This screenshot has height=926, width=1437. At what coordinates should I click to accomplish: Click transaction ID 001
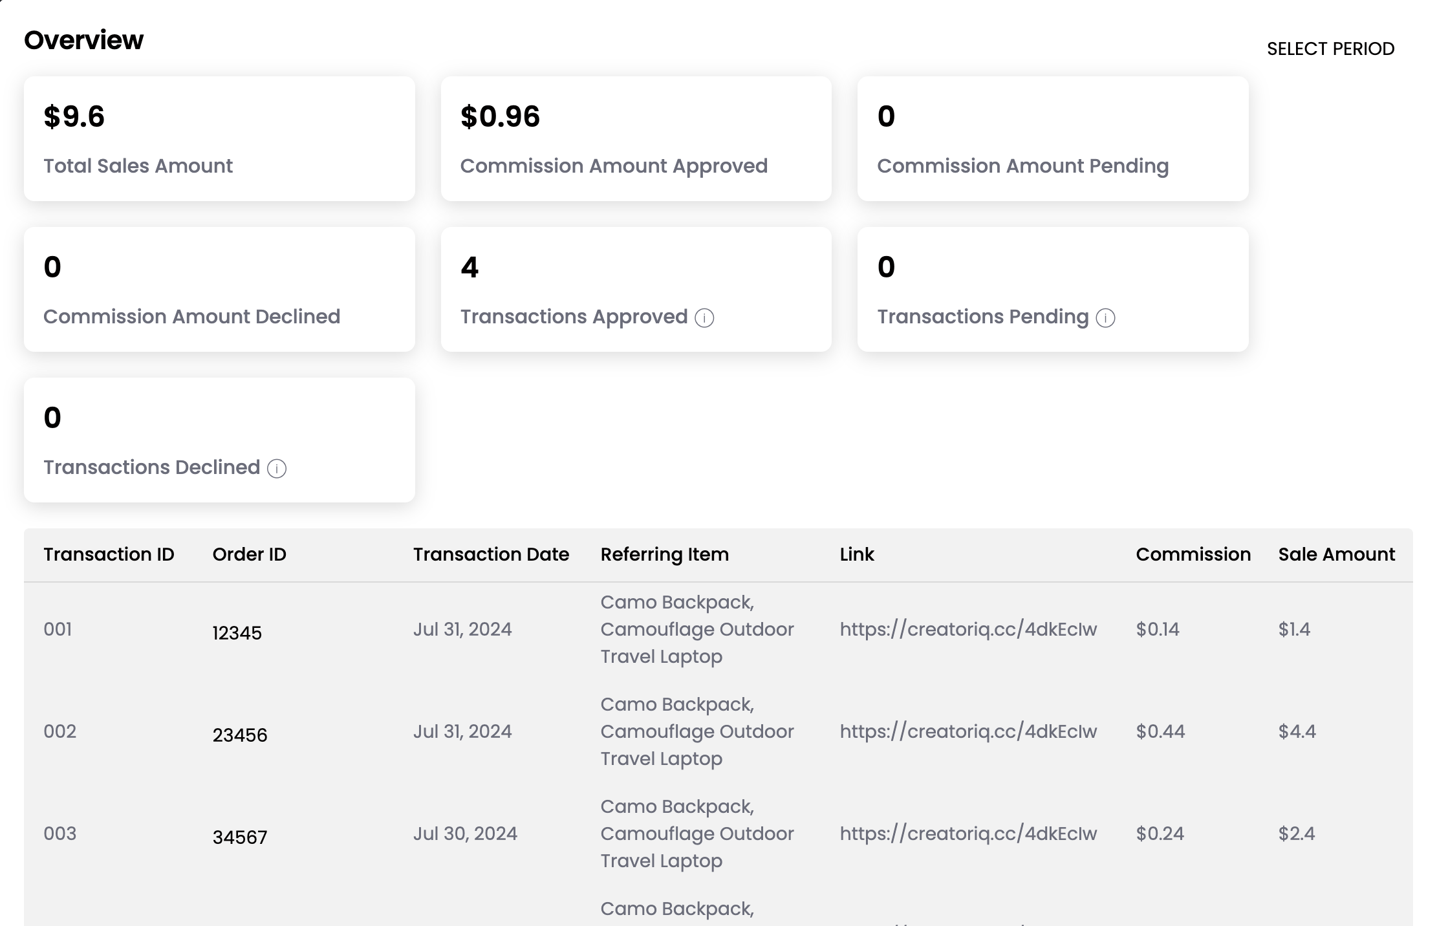pos(58,629)
